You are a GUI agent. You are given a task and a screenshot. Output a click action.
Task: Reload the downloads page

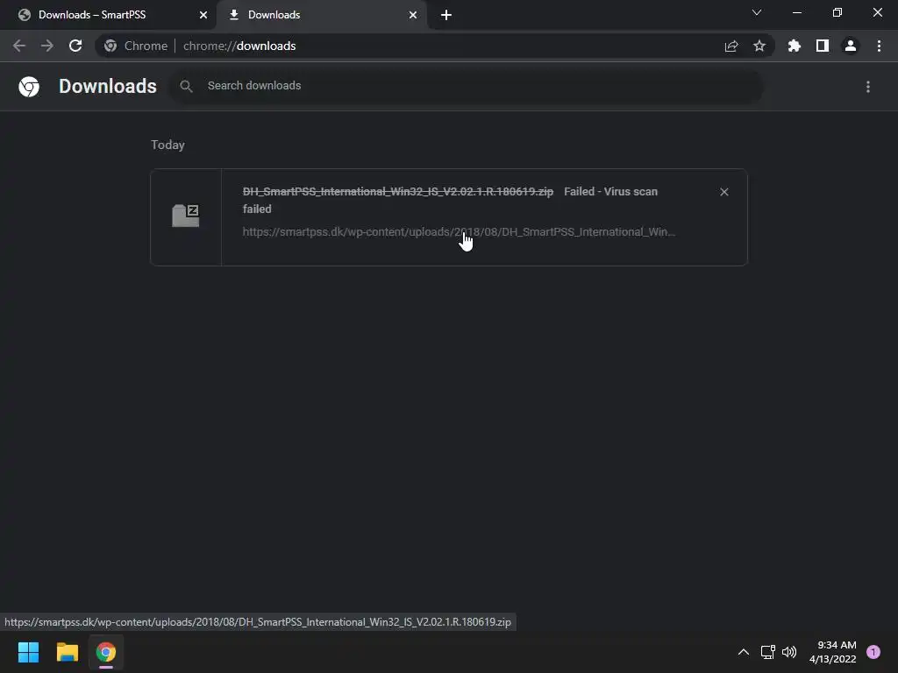point(75,46)
